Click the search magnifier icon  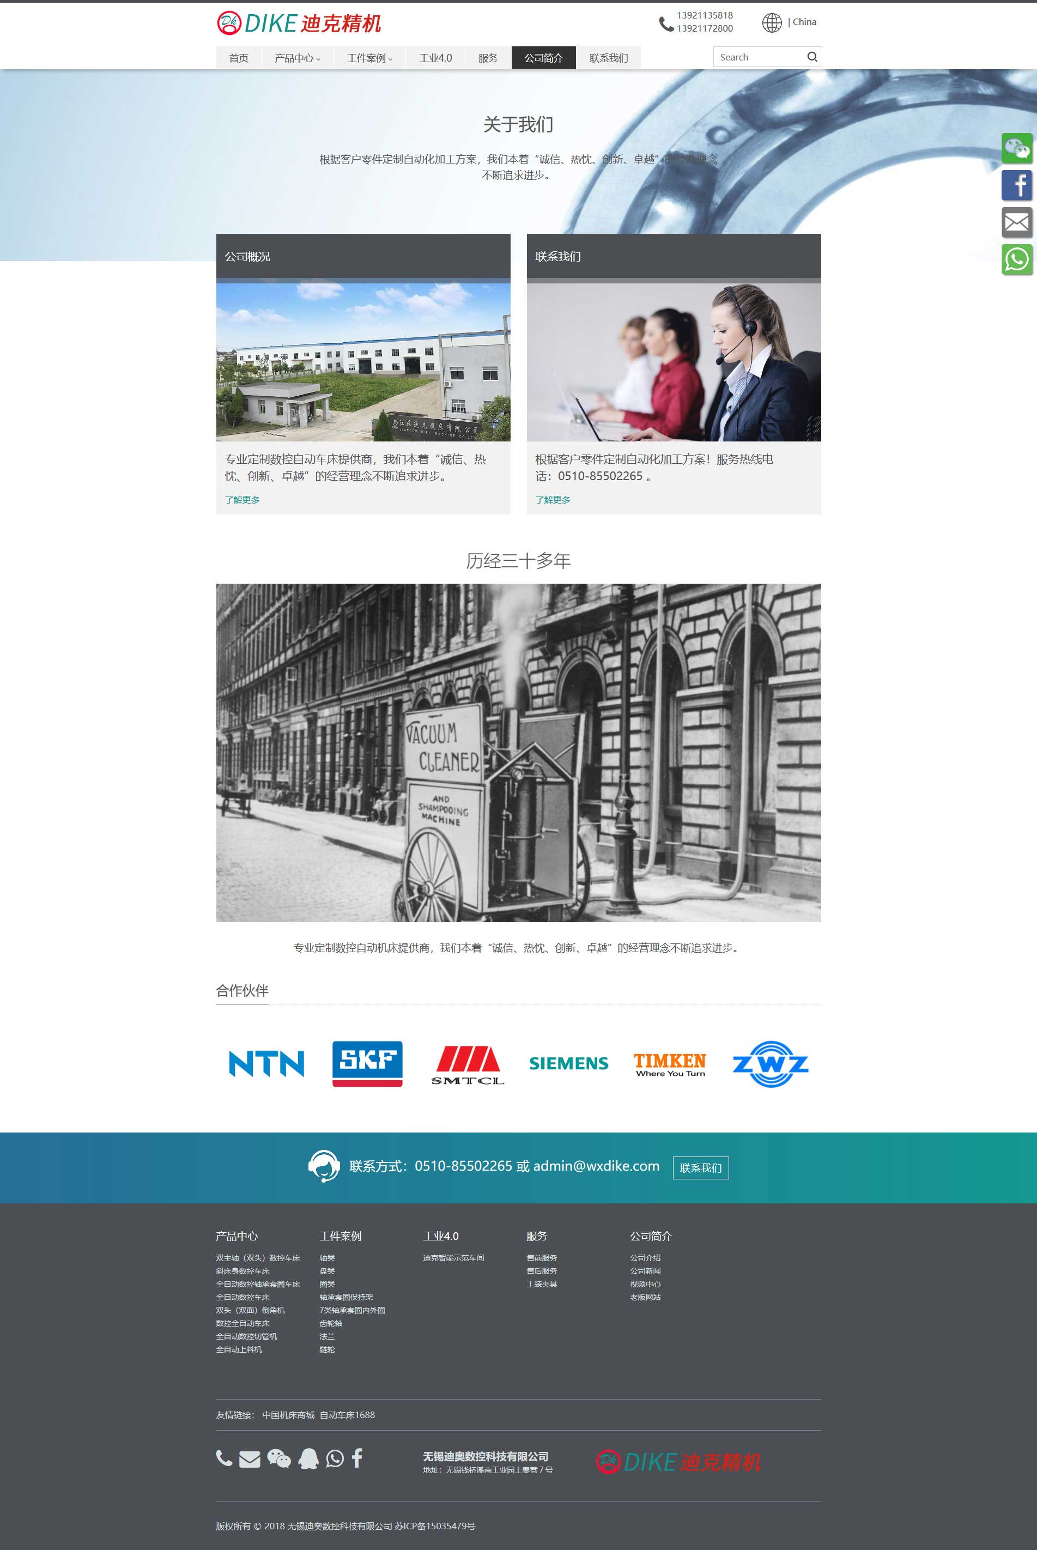click(x=811, y=57)
